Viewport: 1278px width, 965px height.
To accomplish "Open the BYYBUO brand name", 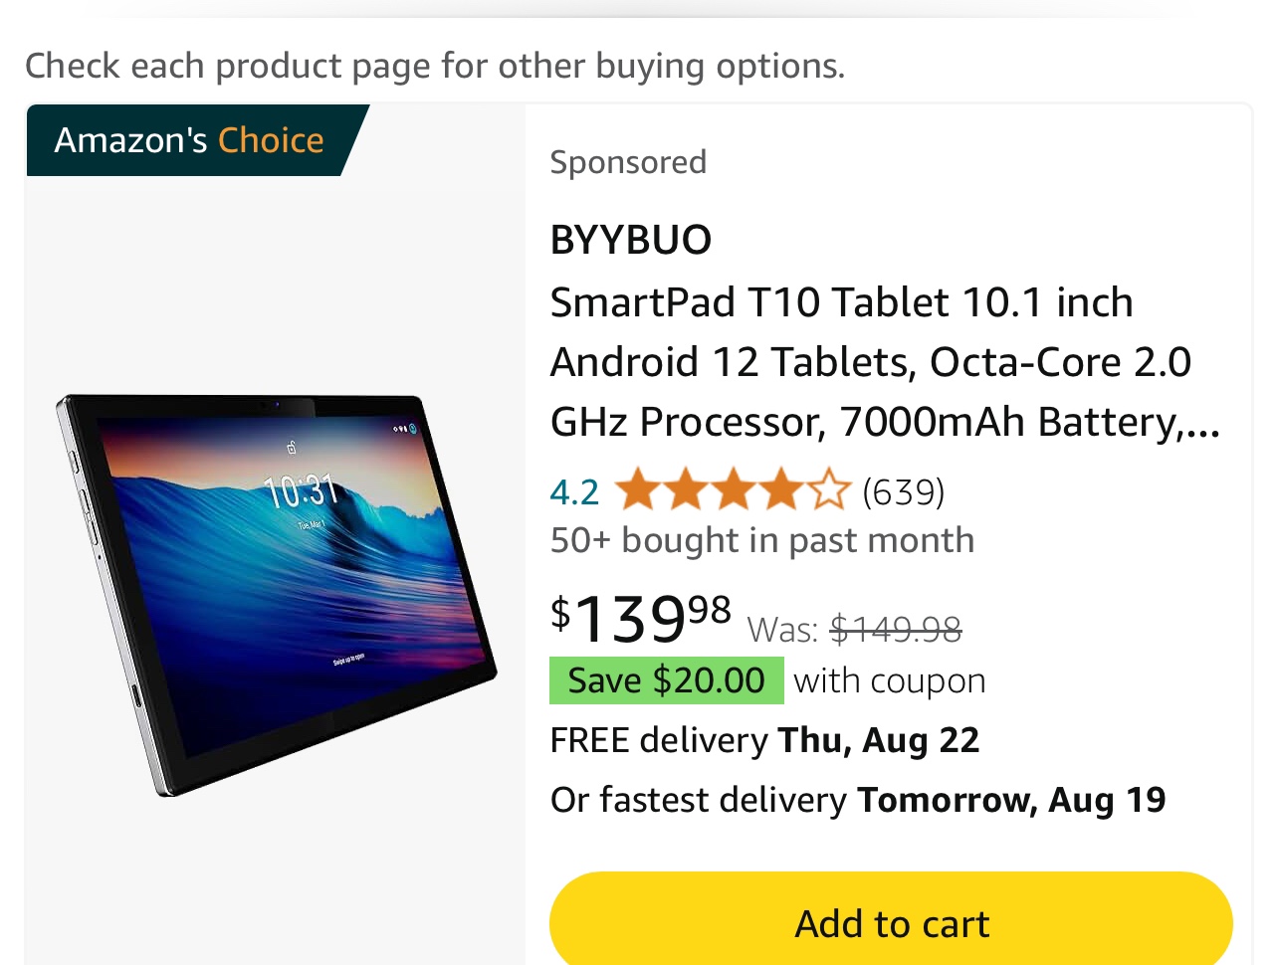I will tap(630, 239).
